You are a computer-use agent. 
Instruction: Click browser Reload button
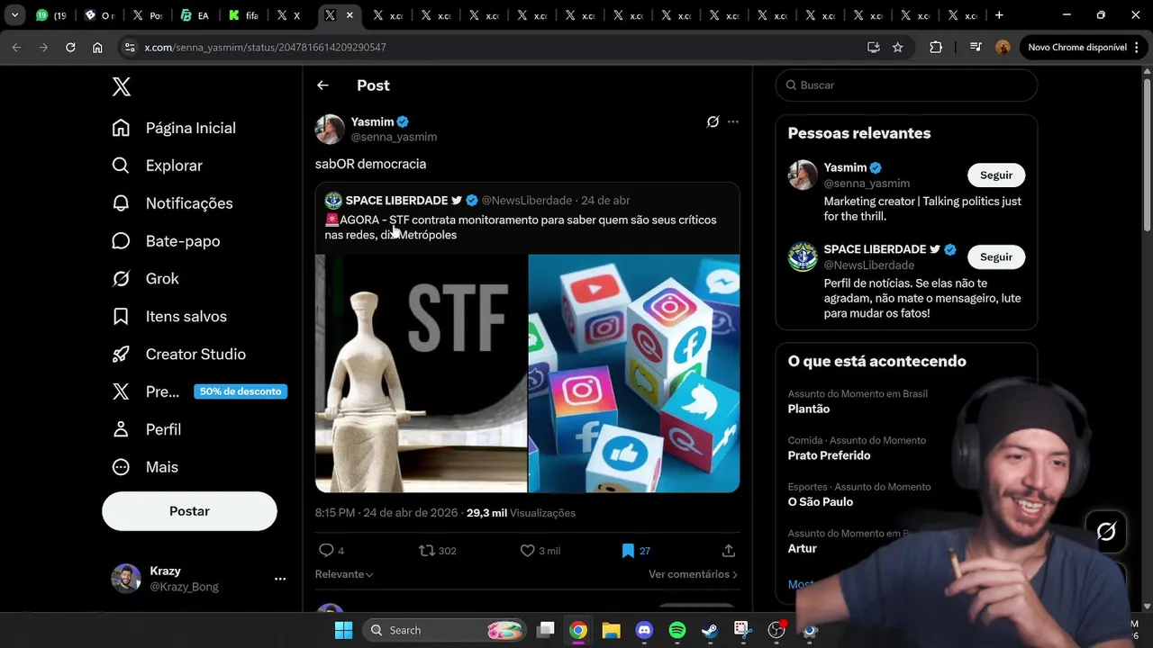(70, 47)
